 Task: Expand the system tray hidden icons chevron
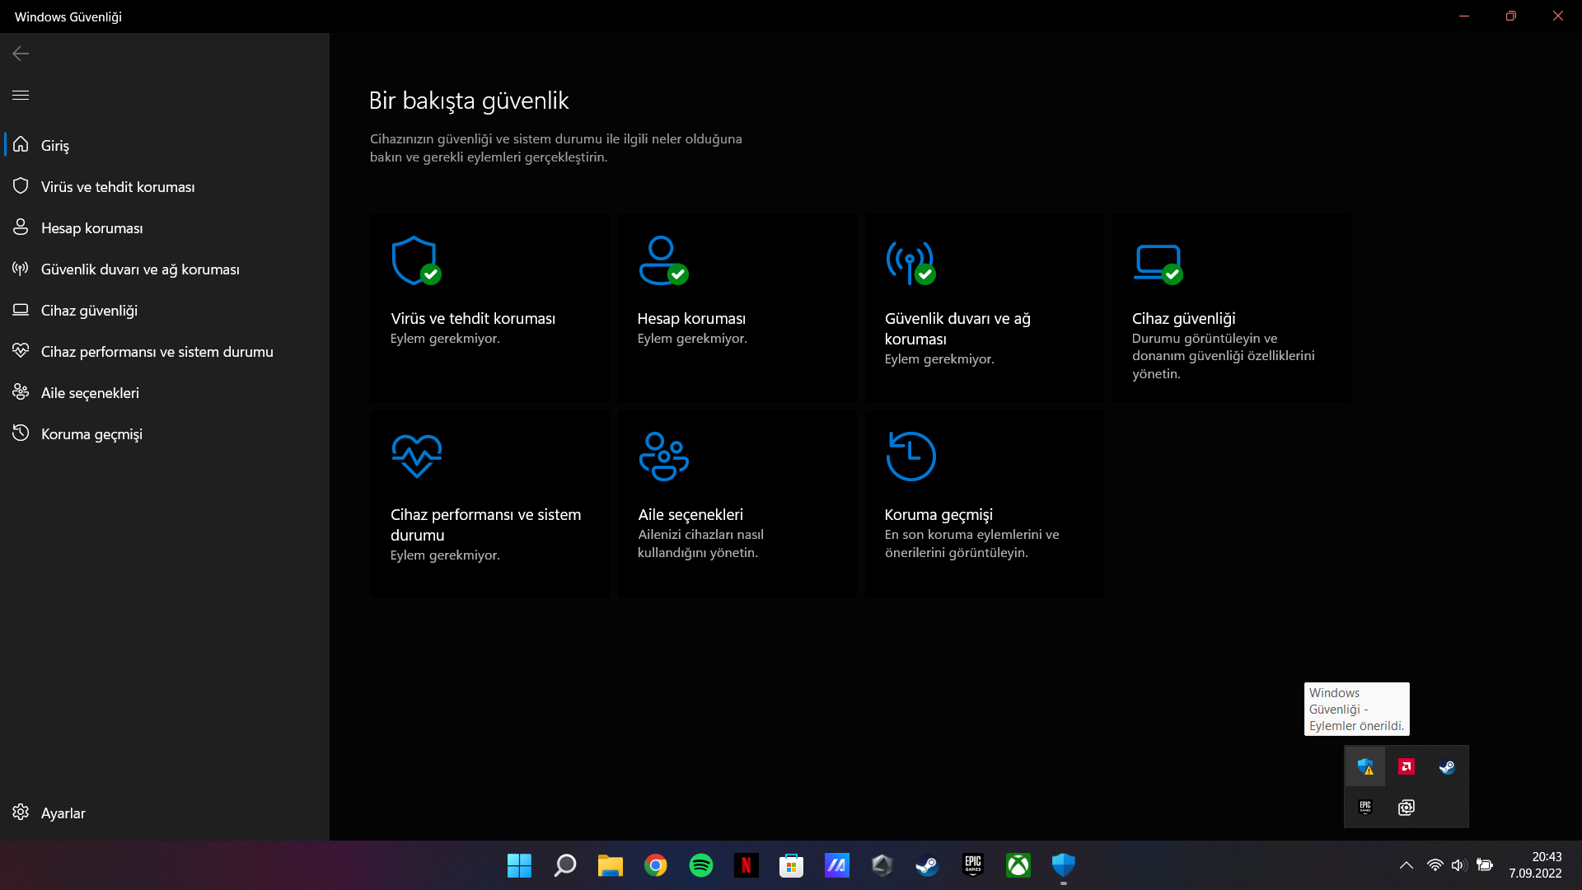[1406, 865]
